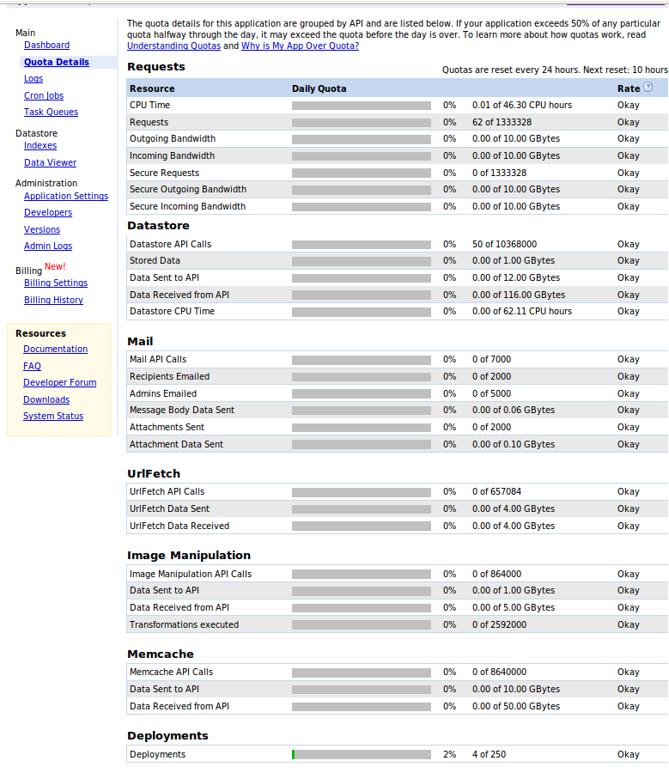Select Quota Details in the sidebar
Image resolution: width=669 pixels, height=773 pixels.
coord(57,62)
